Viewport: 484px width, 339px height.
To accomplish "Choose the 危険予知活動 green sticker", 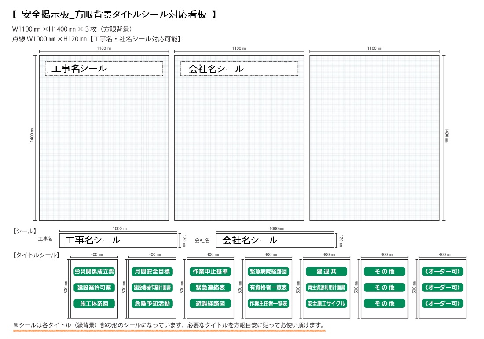I will (152, 303).
